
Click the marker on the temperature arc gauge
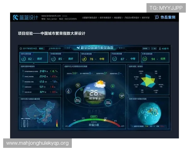(x=105, y=120)
